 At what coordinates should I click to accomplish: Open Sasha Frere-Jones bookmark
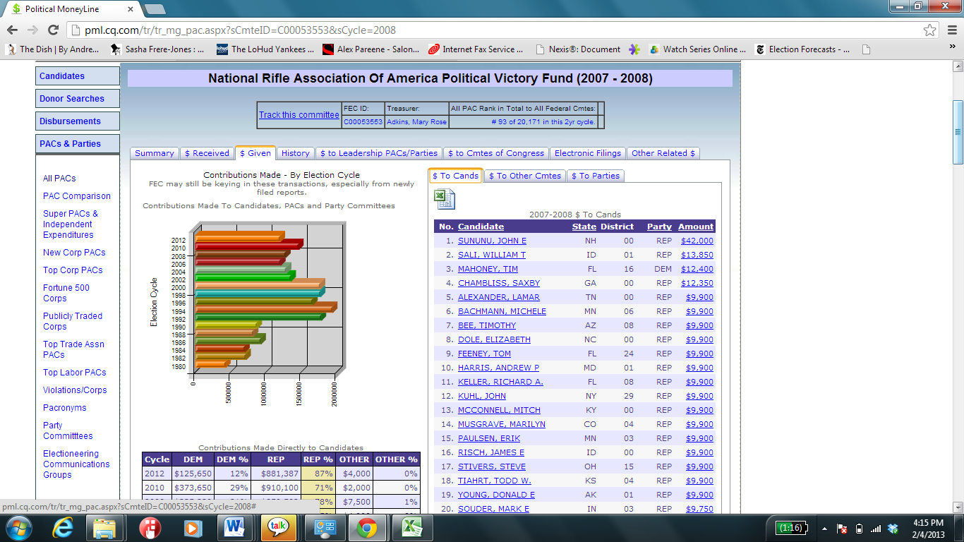click(x=157, y=49)
